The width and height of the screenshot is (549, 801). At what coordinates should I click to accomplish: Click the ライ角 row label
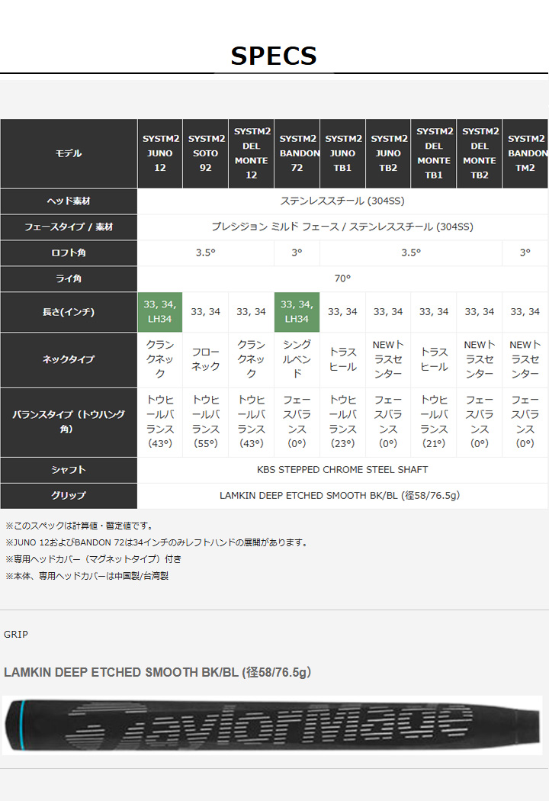69,279
